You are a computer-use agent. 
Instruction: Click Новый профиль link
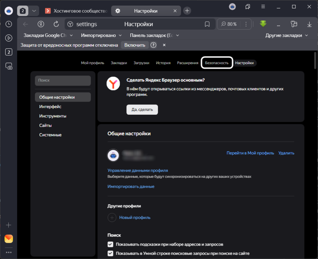click(x=135, y=217)
